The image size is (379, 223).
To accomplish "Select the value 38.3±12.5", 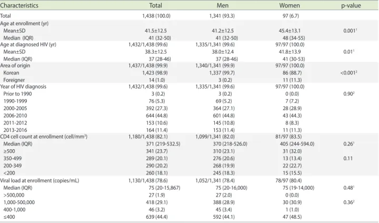I will coord(156,52).
